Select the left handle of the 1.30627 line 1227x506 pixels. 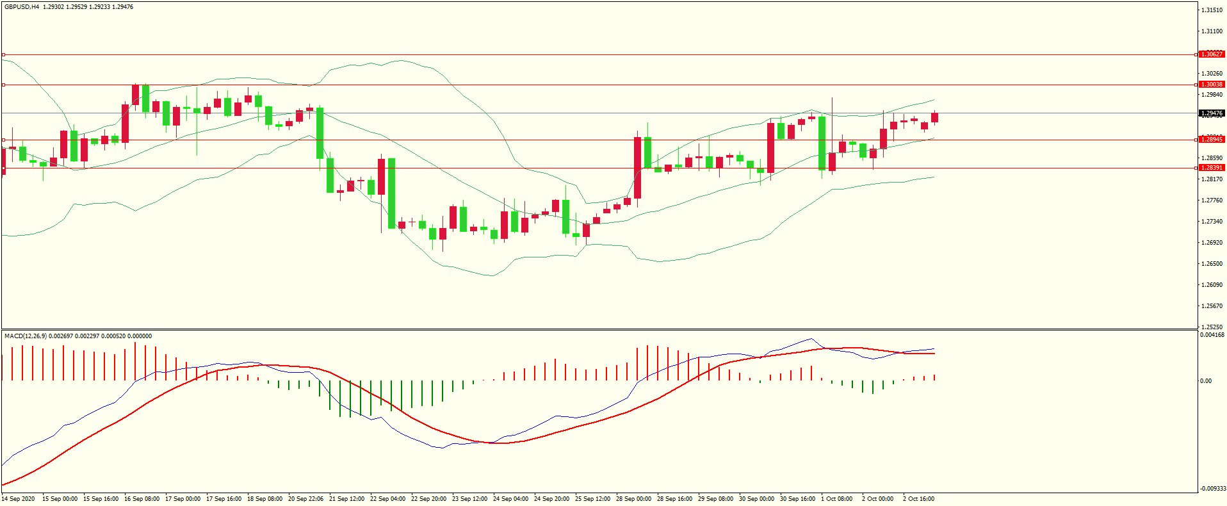pyautogui.click(x=4, y=54)
